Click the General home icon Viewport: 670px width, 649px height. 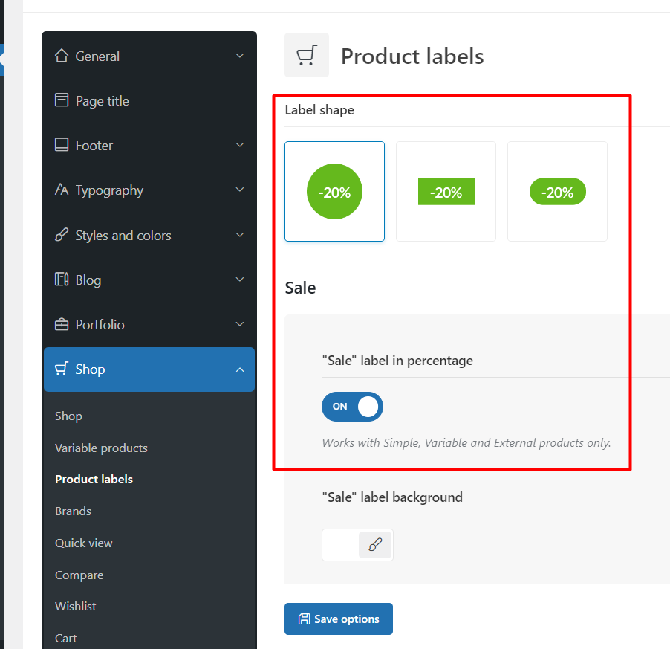pyautogui.click(x=62, y=56)
